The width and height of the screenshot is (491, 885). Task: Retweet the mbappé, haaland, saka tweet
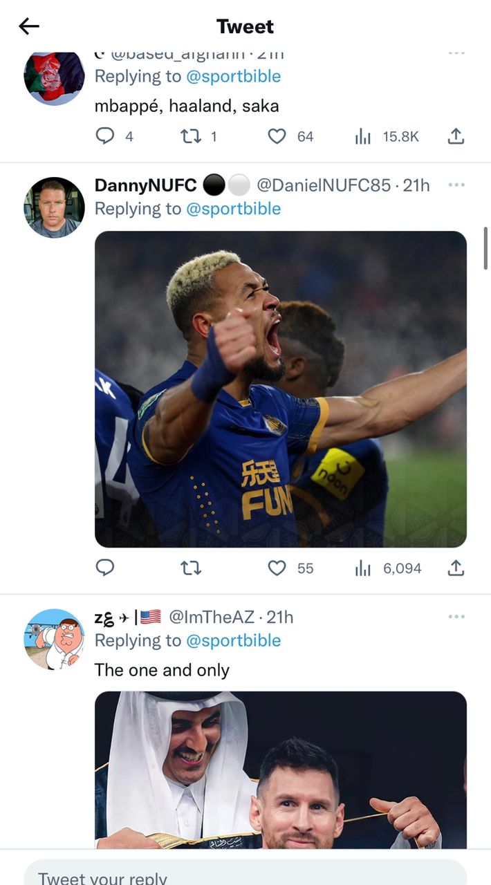click(189, 136)
